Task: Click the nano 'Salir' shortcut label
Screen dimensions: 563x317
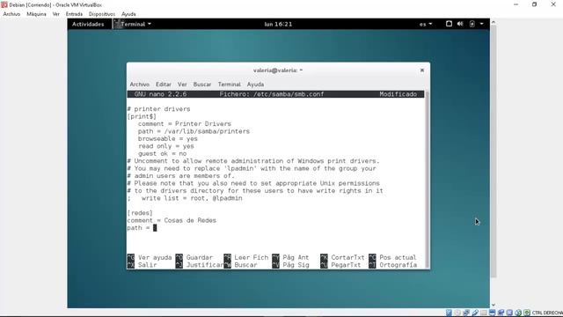Action: (x=148, y=265)
